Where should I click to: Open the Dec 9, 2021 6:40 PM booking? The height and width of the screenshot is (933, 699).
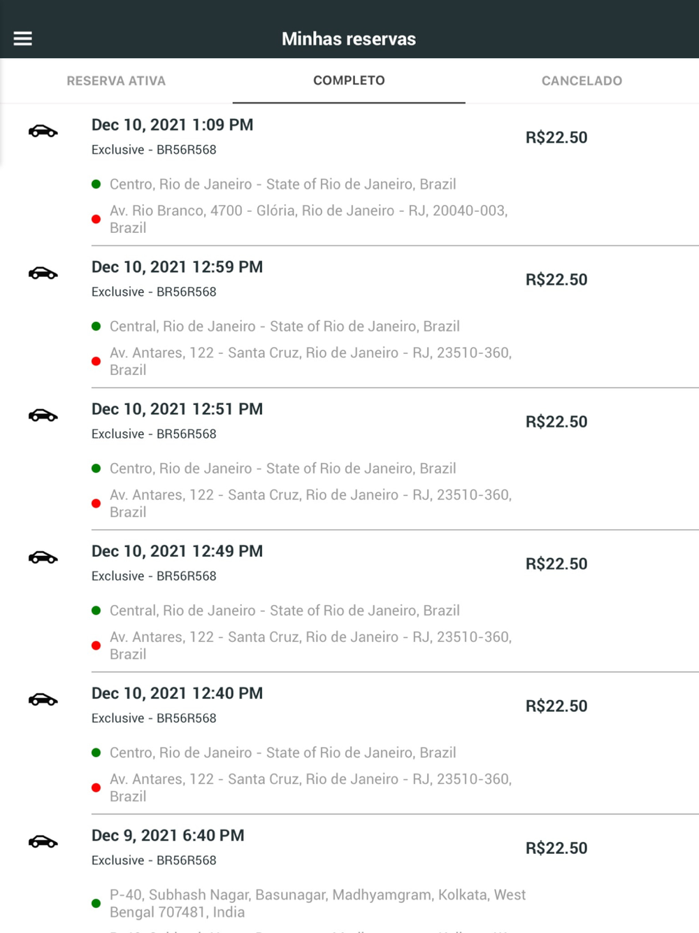[x=168, y=835]
